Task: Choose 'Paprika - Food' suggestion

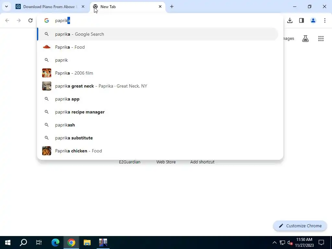Action: pyautogui.click(x=158, y=47)
